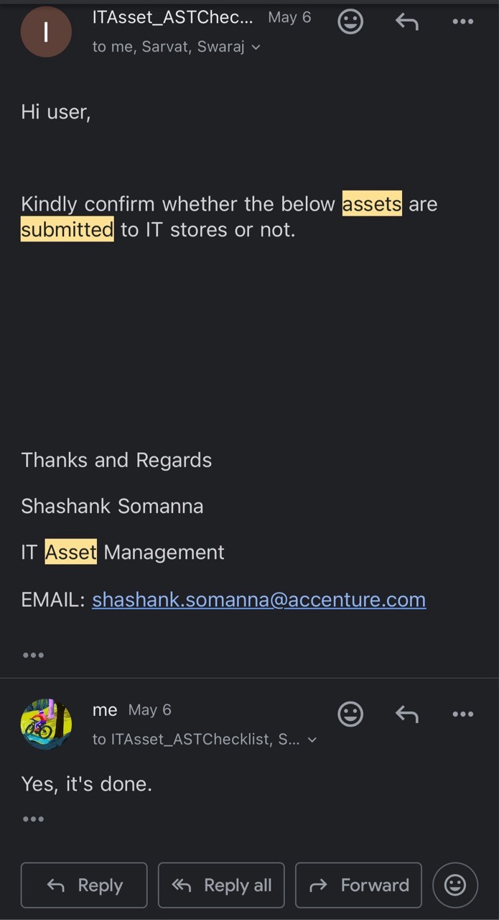Open ITAsset sender avatar
Image resolution: width=499 pixels, height=920 pixels.
tap(46, 32)
